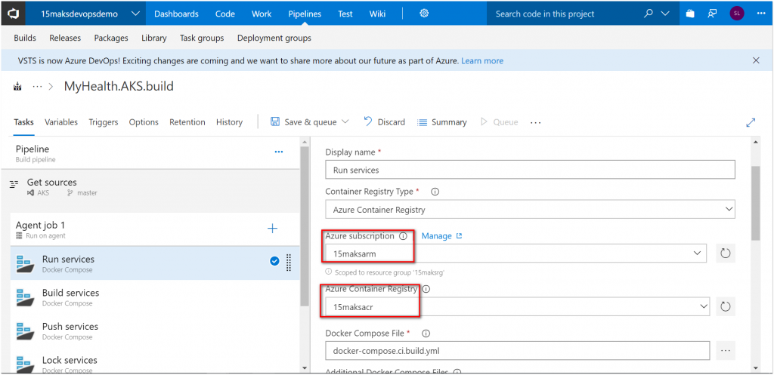Switch to the Options tab
The width and height of the screenshot is (774, 375).
tap(144, 122)
